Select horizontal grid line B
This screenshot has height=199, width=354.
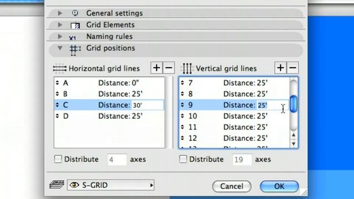tap(110, 94)
